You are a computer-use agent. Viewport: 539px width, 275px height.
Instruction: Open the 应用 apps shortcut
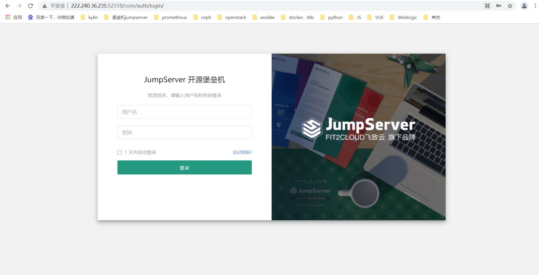(x=14, y=17)
